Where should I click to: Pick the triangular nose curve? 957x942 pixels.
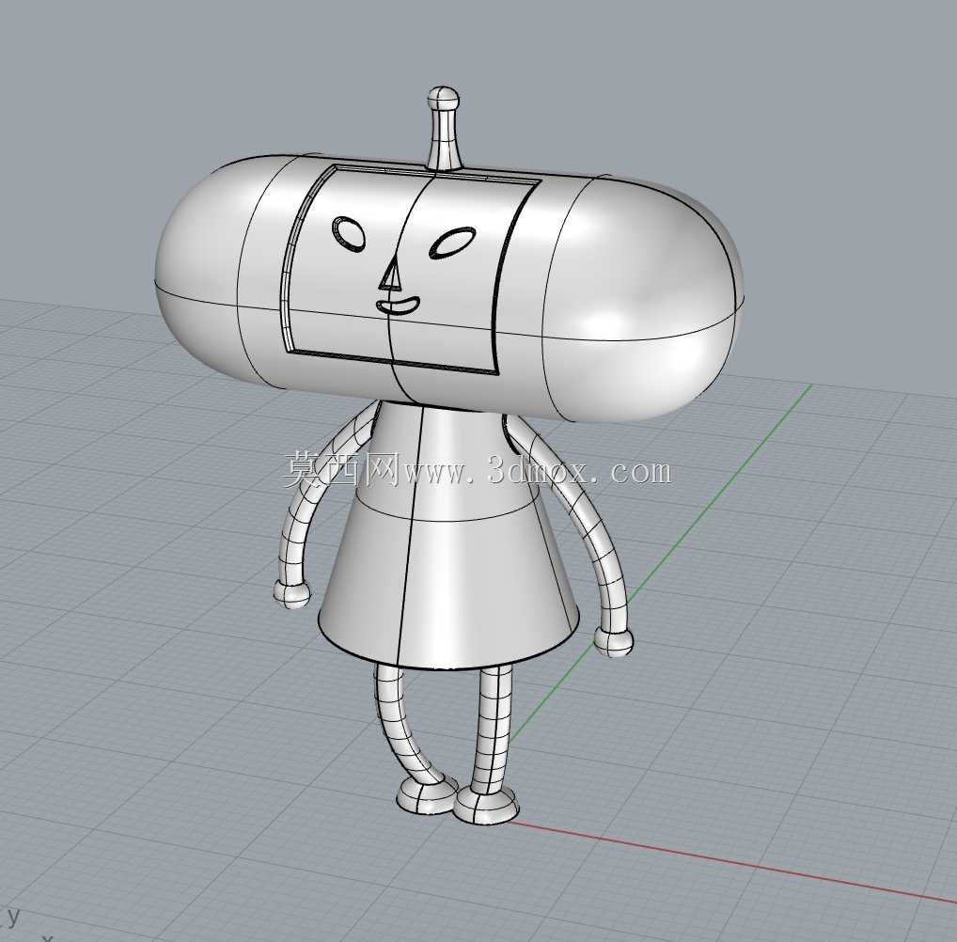click(391, 275)
